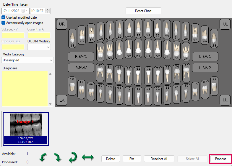Select primary tooth 61
This screenshot has width=232, height=166.
[x=148, y=49]
